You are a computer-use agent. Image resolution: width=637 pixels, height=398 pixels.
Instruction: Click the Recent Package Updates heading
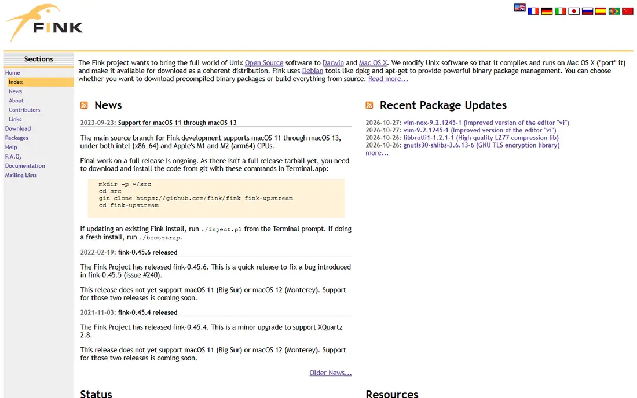click(x=443, y=105)
